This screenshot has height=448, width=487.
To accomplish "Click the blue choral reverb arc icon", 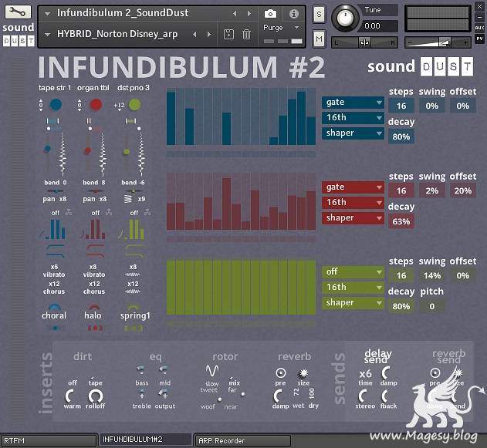I will [x=55, y=307].
